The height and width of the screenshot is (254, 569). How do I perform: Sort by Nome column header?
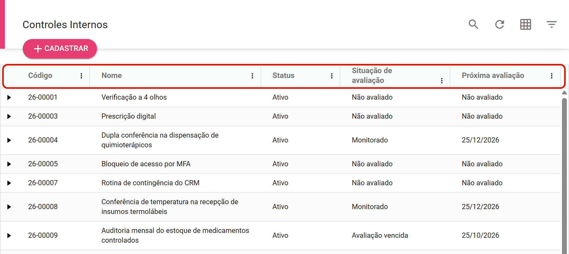pyautogui.click(x=111, y=76)
